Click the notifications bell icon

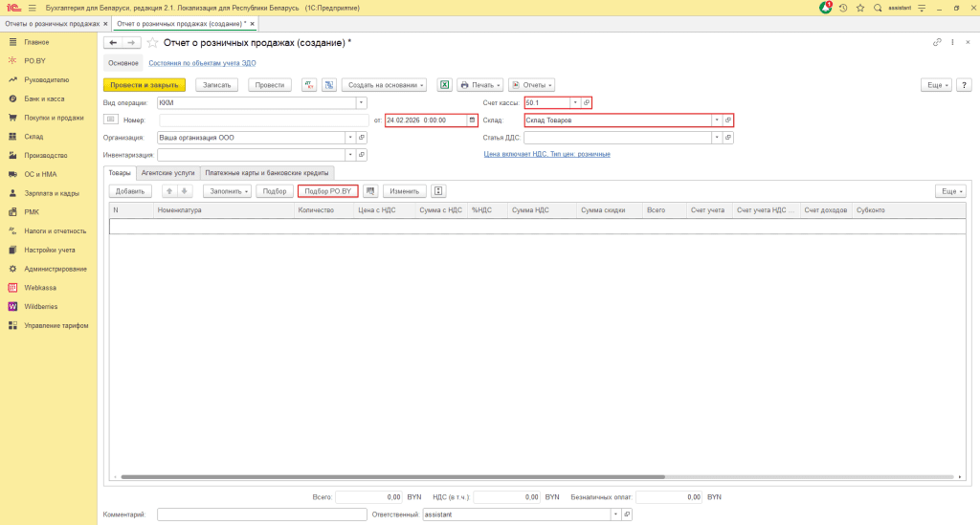pos(826,8)
